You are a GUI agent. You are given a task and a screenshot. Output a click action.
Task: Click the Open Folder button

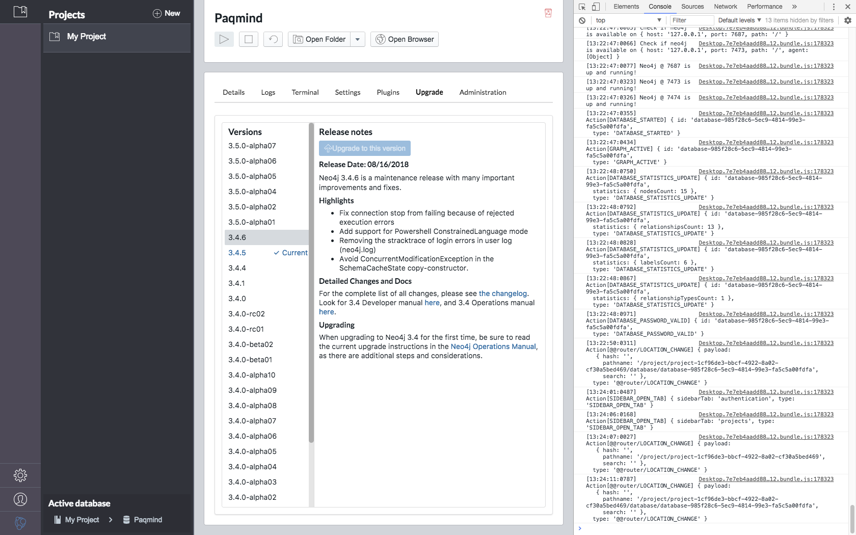point(319,39)
